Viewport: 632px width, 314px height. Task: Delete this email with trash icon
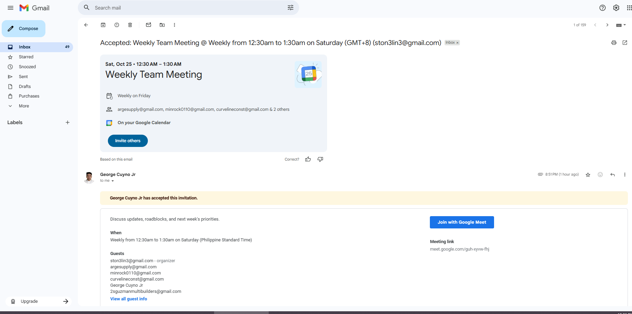130,25
